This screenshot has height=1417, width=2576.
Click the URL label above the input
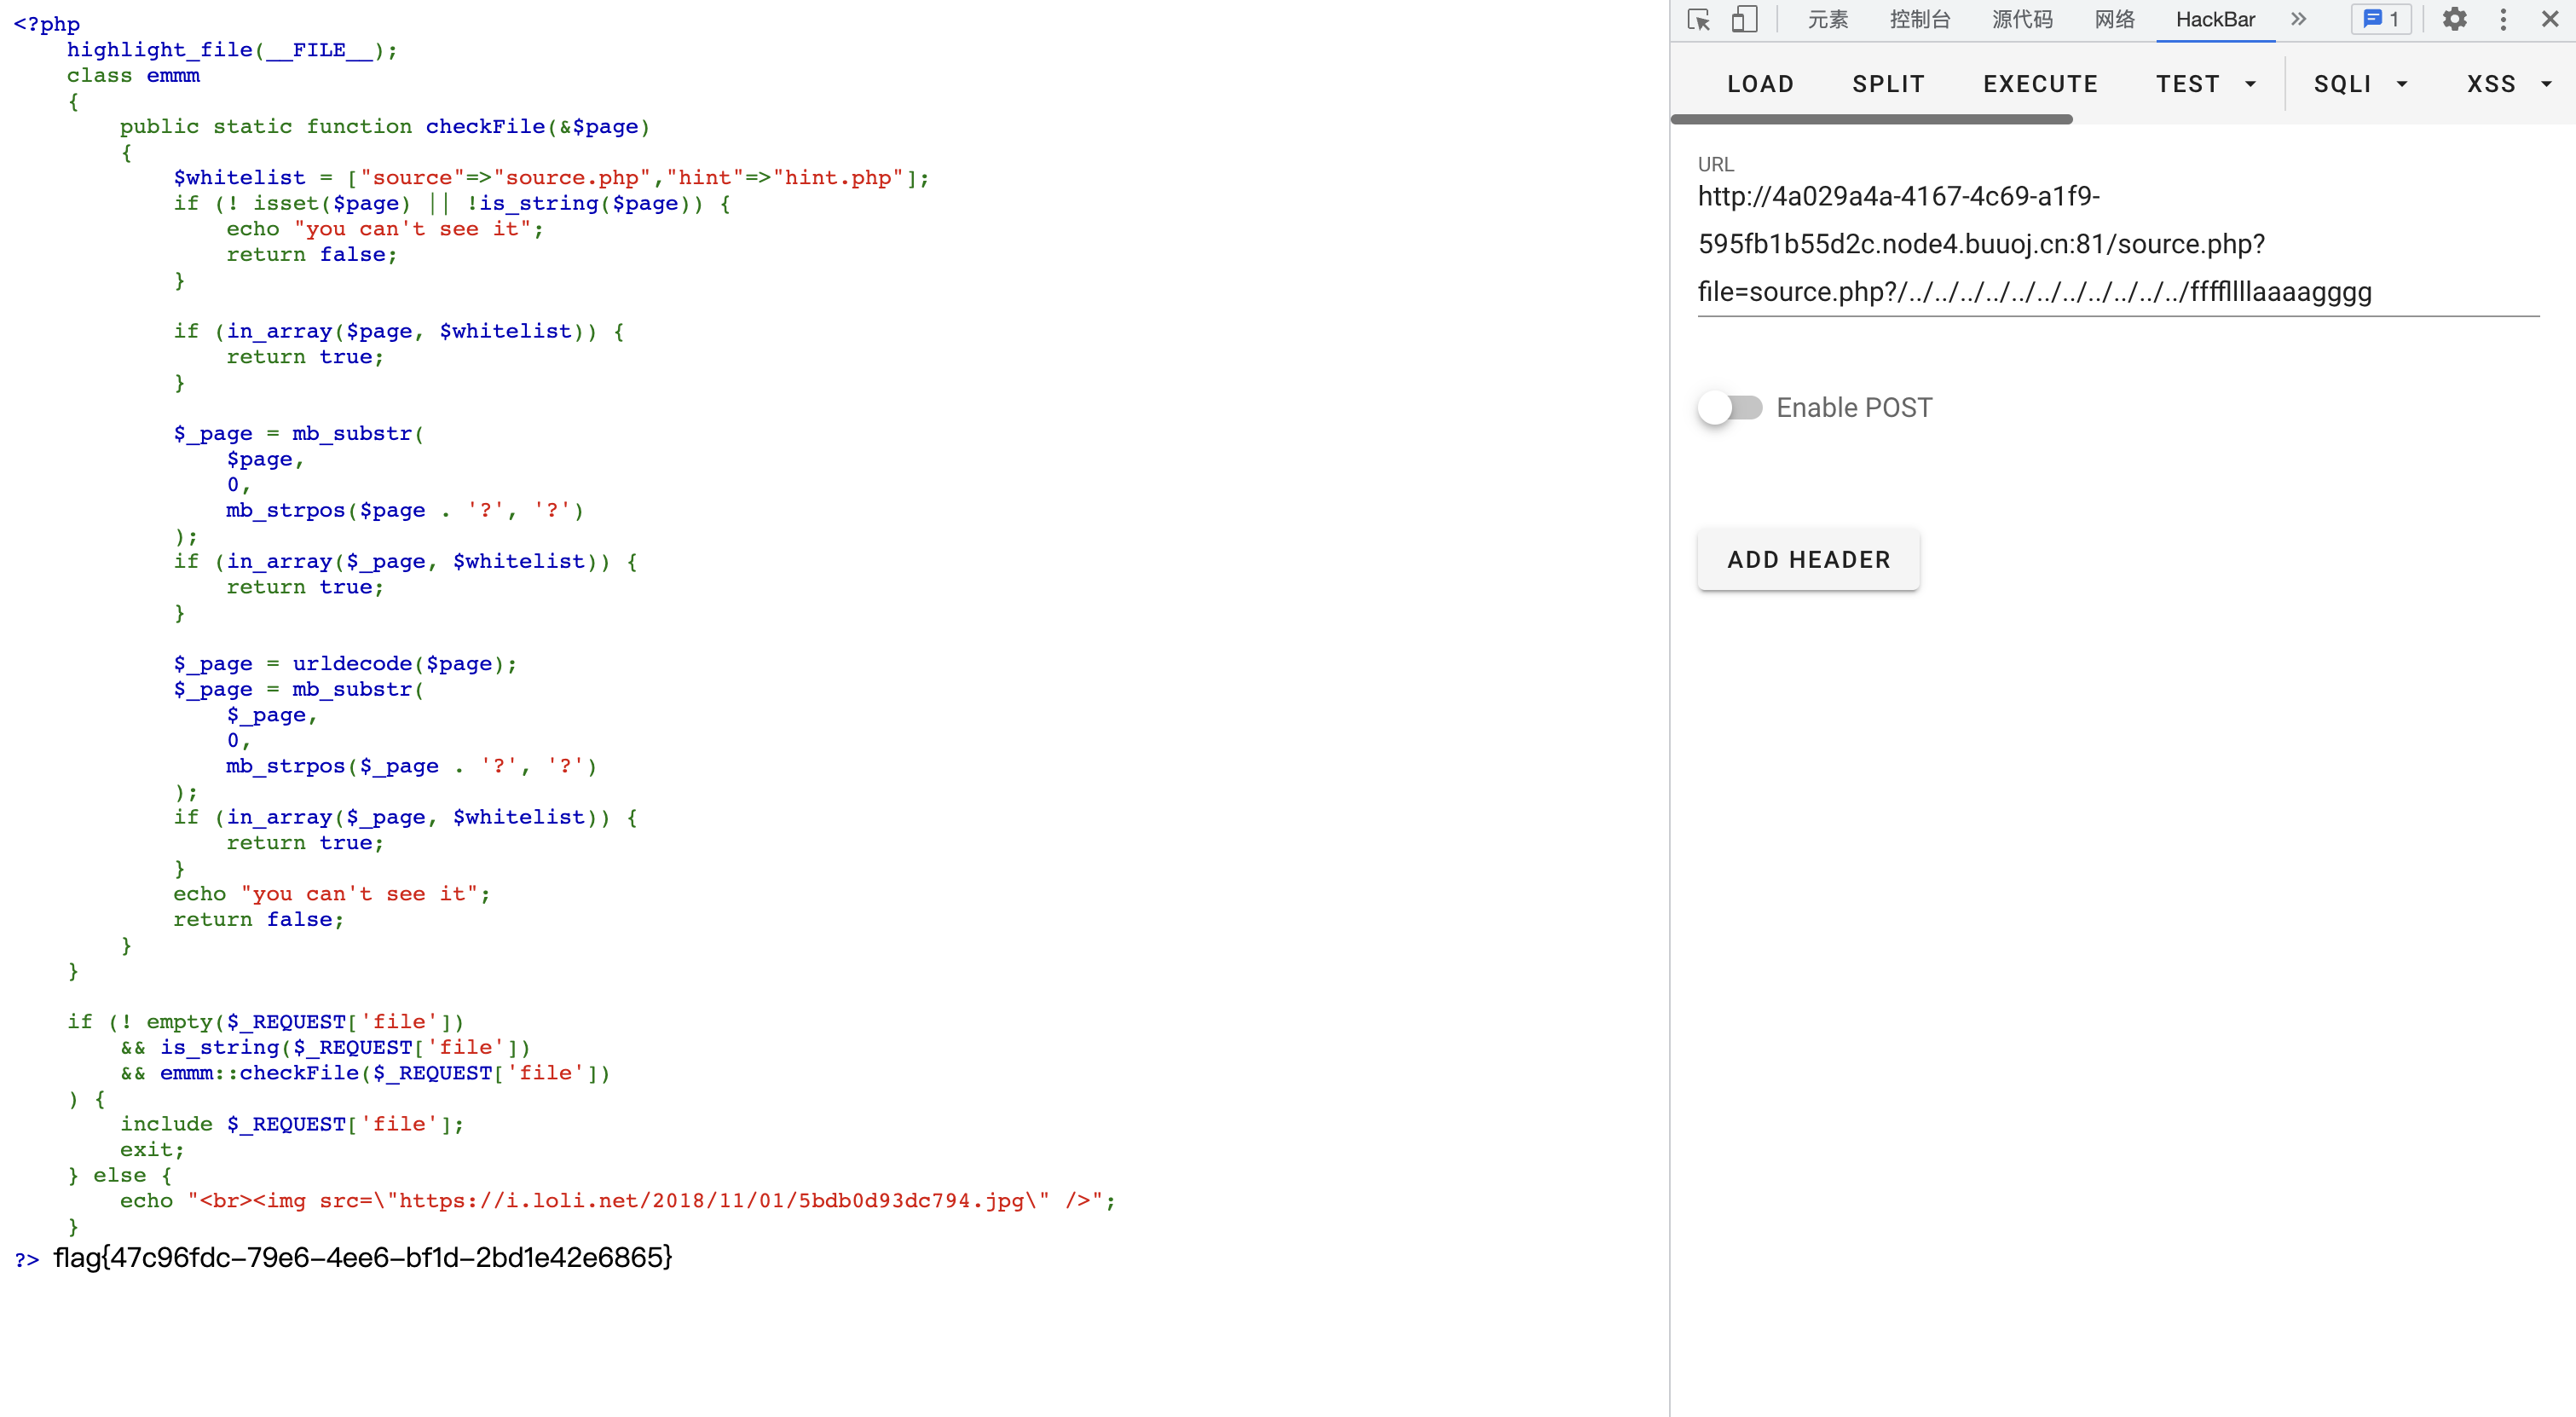1716,164
